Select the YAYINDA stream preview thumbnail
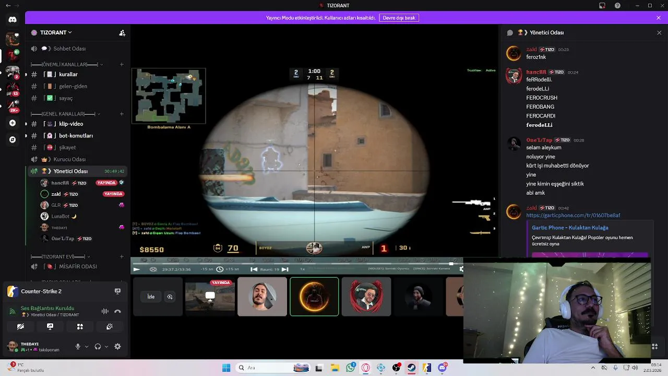Viewport: 668px width, 376px height. tap(210, 296)
